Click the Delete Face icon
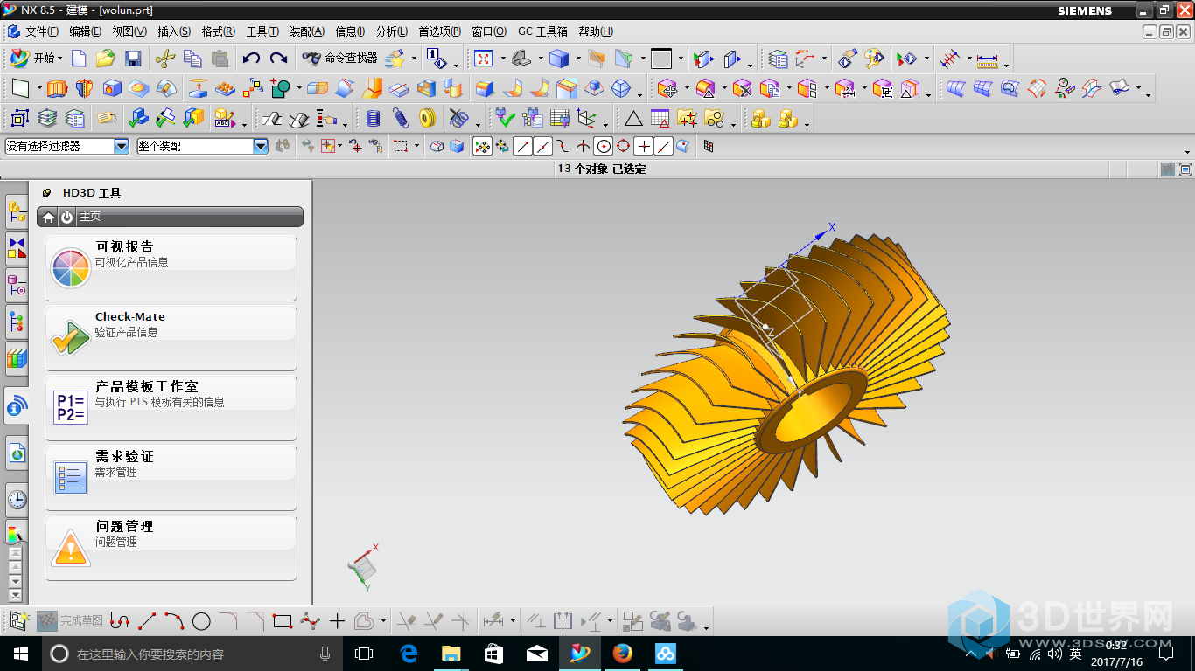Screen dimensions: 1195x671 (743, 88)
